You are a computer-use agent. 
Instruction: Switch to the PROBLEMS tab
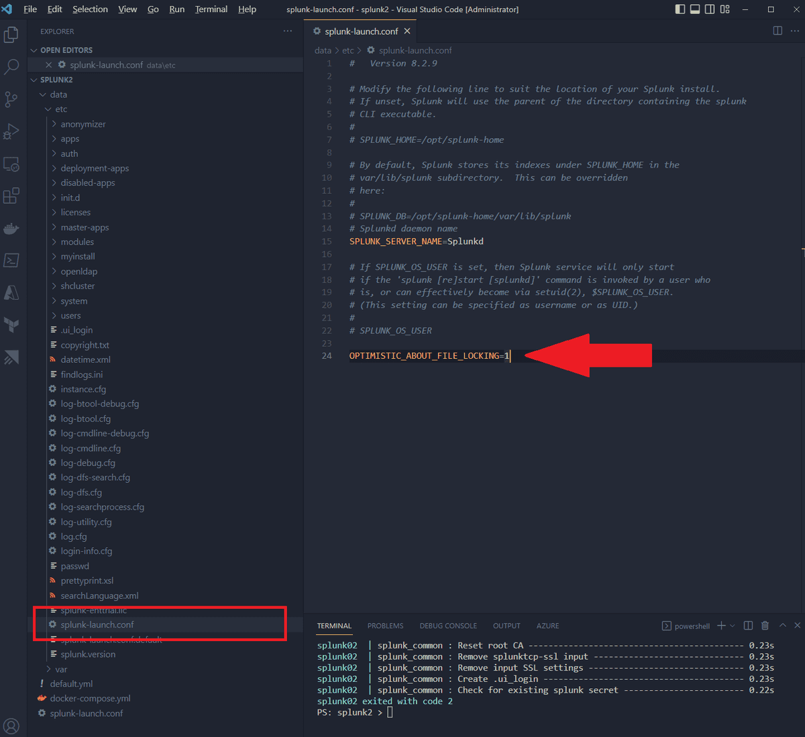385,625
